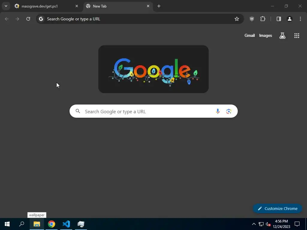Open the tab search dropdown arrow

click(6, 6)
